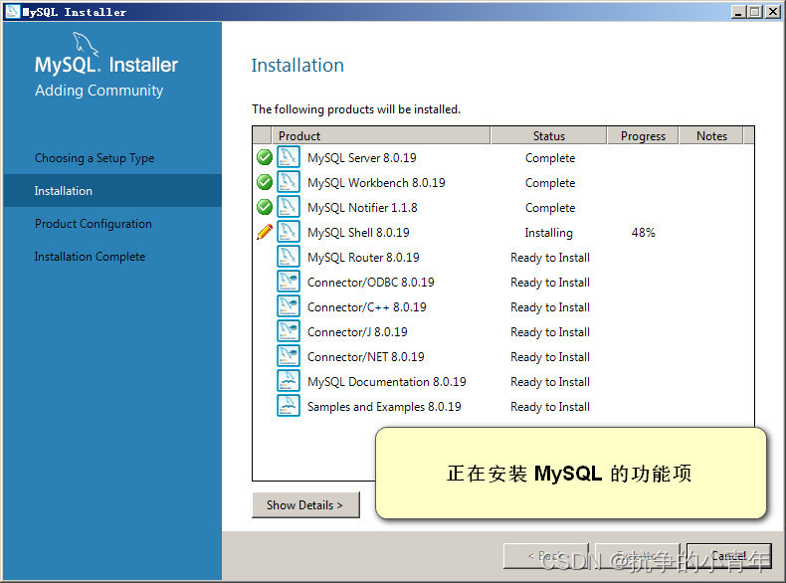Close the MySQL Installer window
The width and height of the screenshot is (786, 583).
[x=772, y=12]
